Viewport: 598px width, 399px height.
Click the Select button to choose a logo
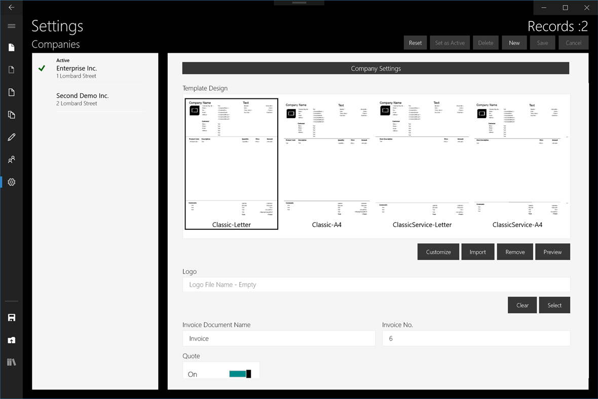tap(554, 305)
